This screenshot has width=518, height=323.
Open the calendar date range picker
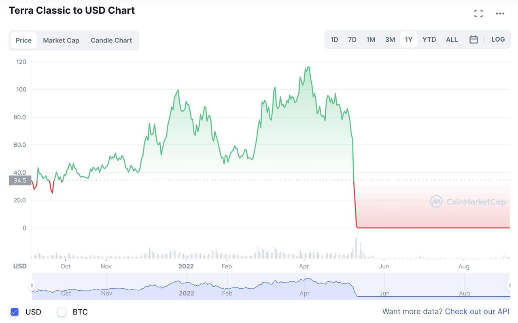473,40
